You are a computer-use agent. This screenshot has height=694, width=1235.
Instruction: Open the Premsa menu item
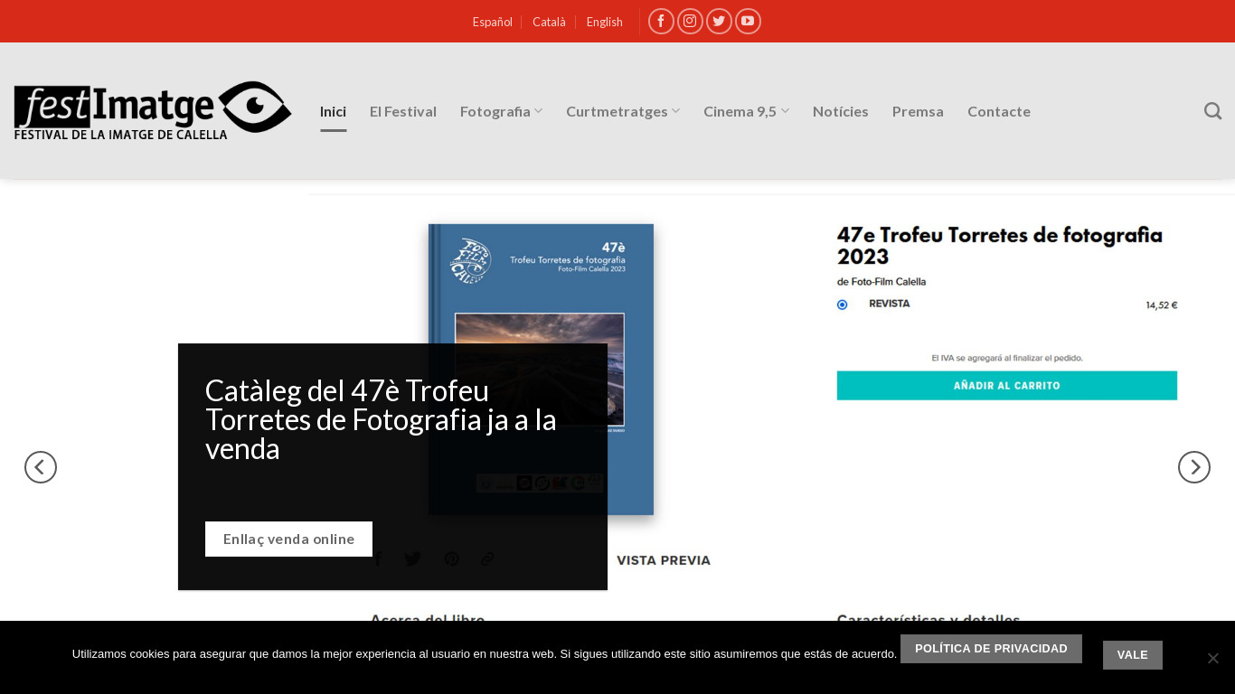(x=918, y=111)
